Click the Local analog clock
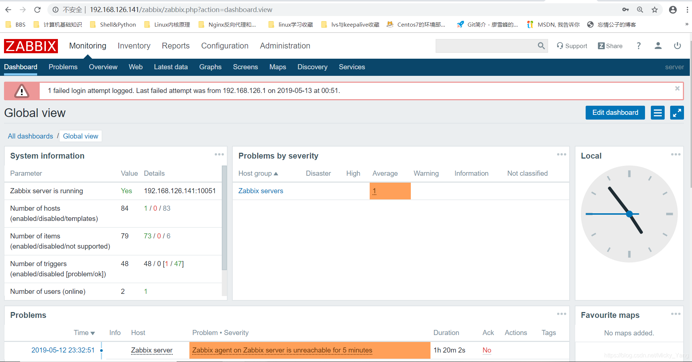Viewport: 692px width, 362px height. [x=629, y=214]
